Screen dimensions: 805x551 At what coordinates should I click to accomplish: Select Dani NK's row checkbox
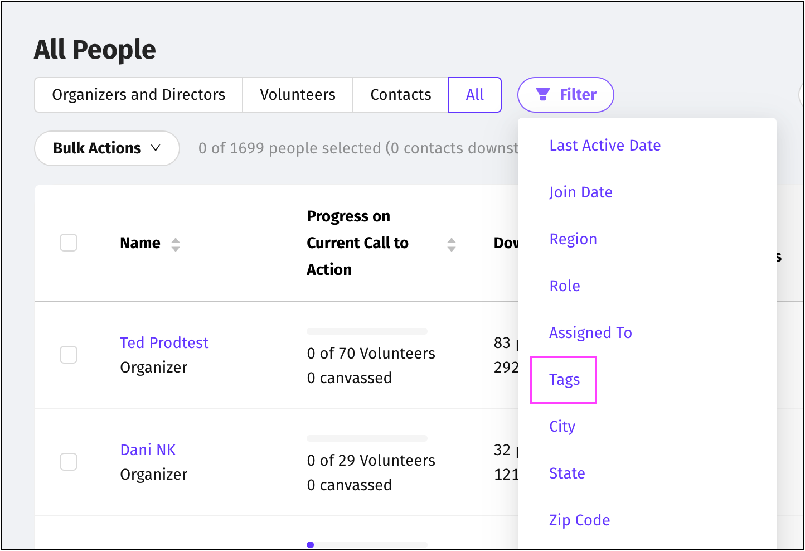(x=69, y=462)
